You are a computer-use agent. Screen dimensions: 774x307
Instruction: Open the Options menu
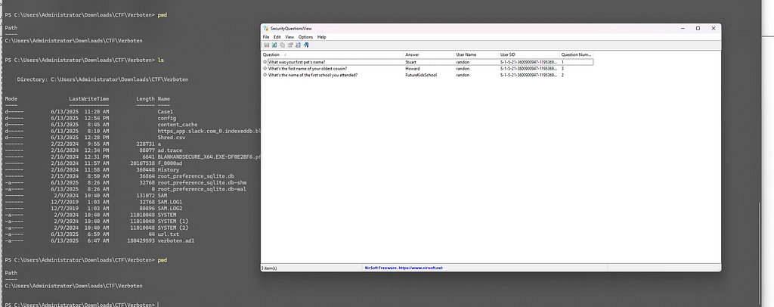tap(305, 37)
